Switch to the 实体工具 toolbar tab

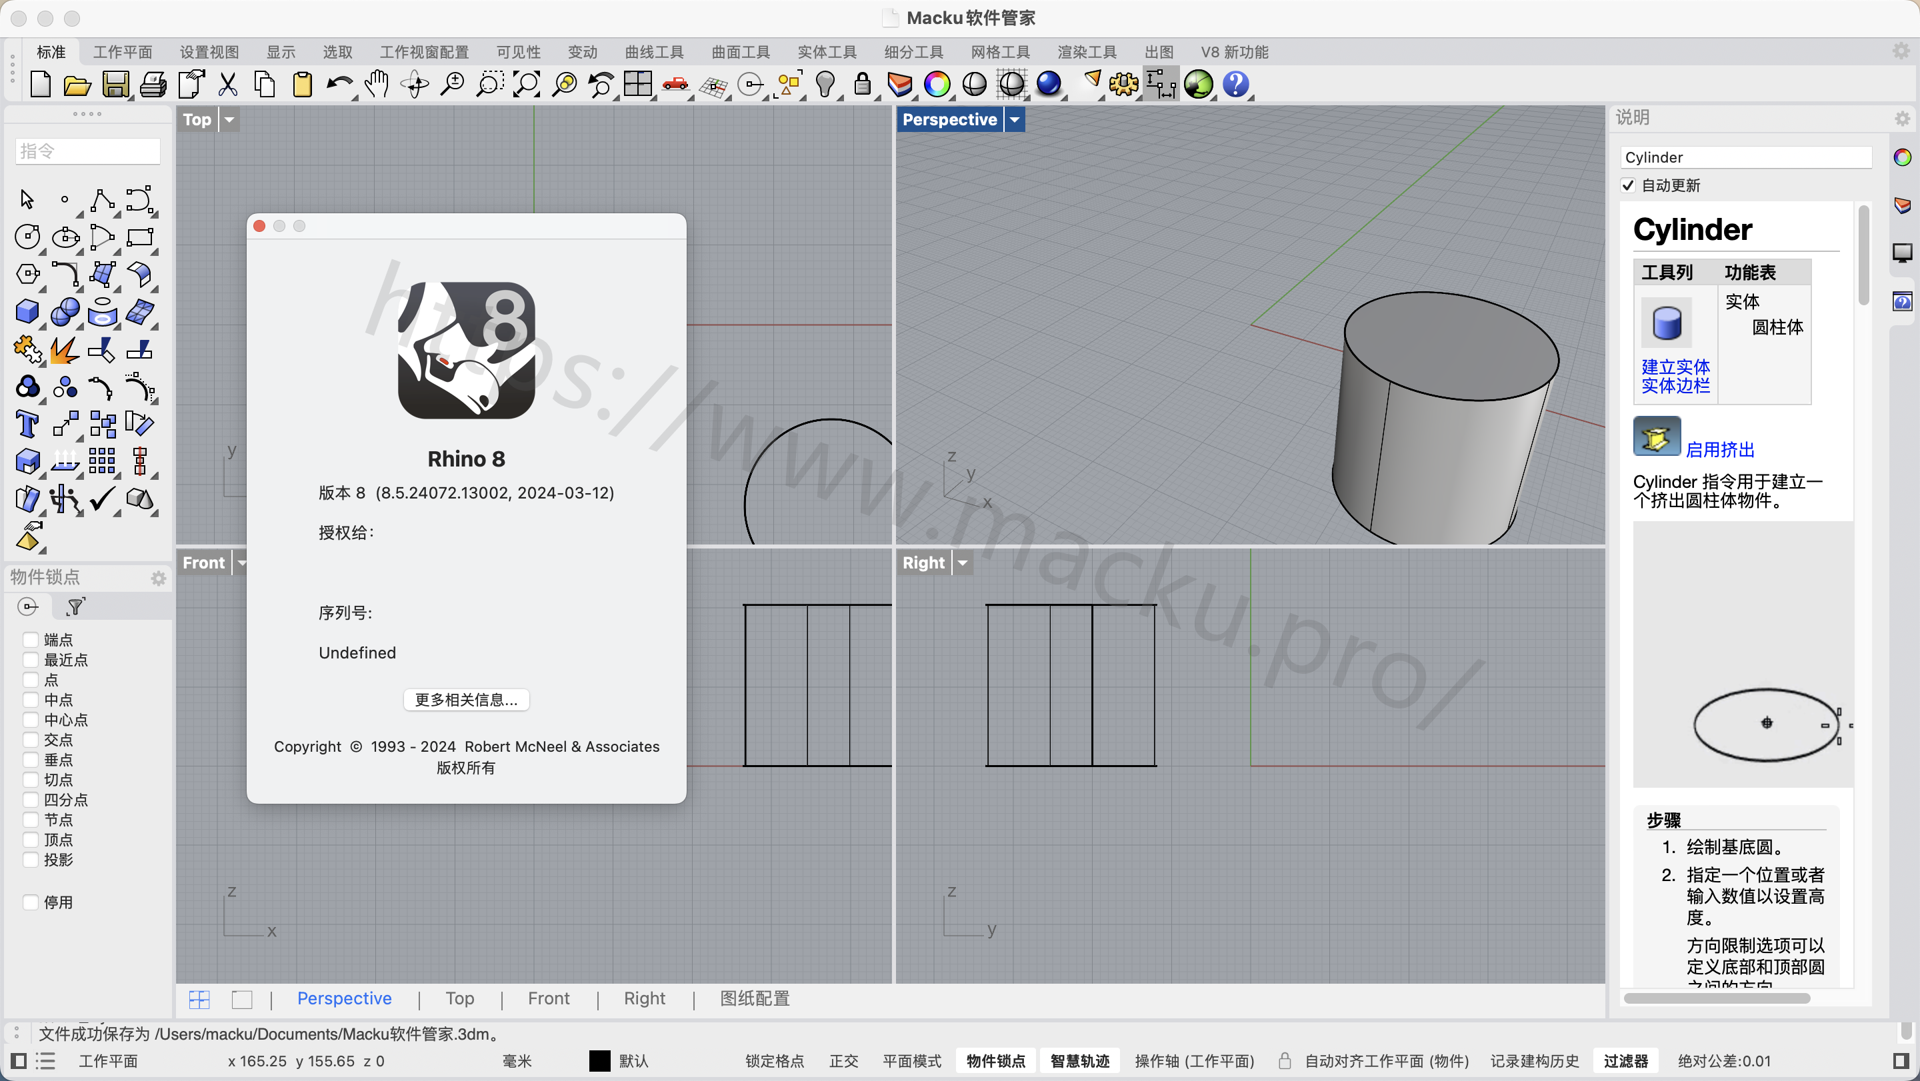click(827, 52)
